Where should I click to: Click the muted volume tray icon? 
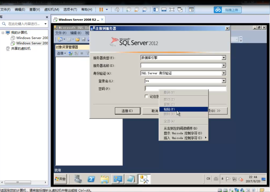[241, 179]
